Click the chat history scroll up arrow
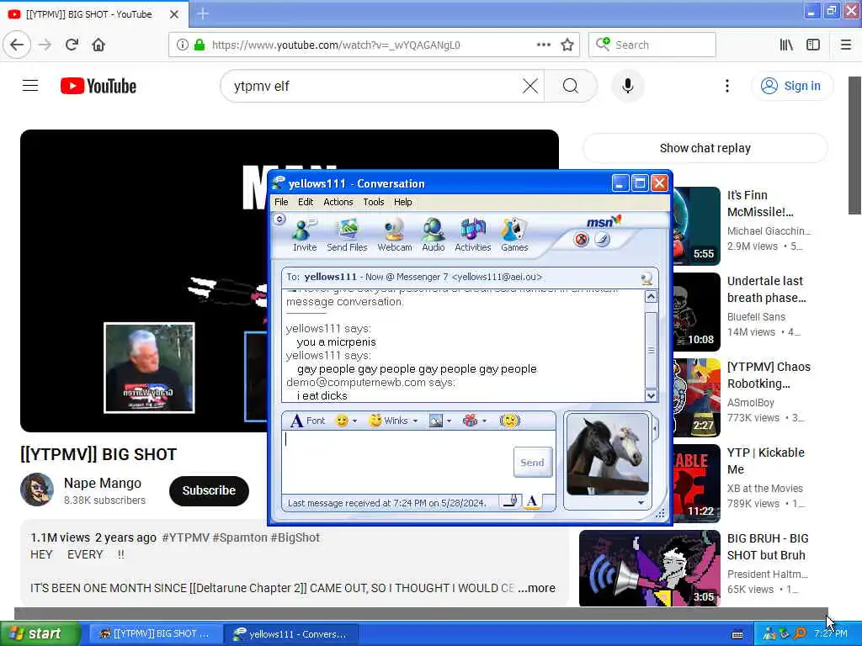This screenshot has height=646, width=862. point(651,297)
